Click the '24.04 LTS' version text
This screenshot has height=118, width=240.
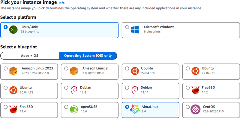point(148,73)
